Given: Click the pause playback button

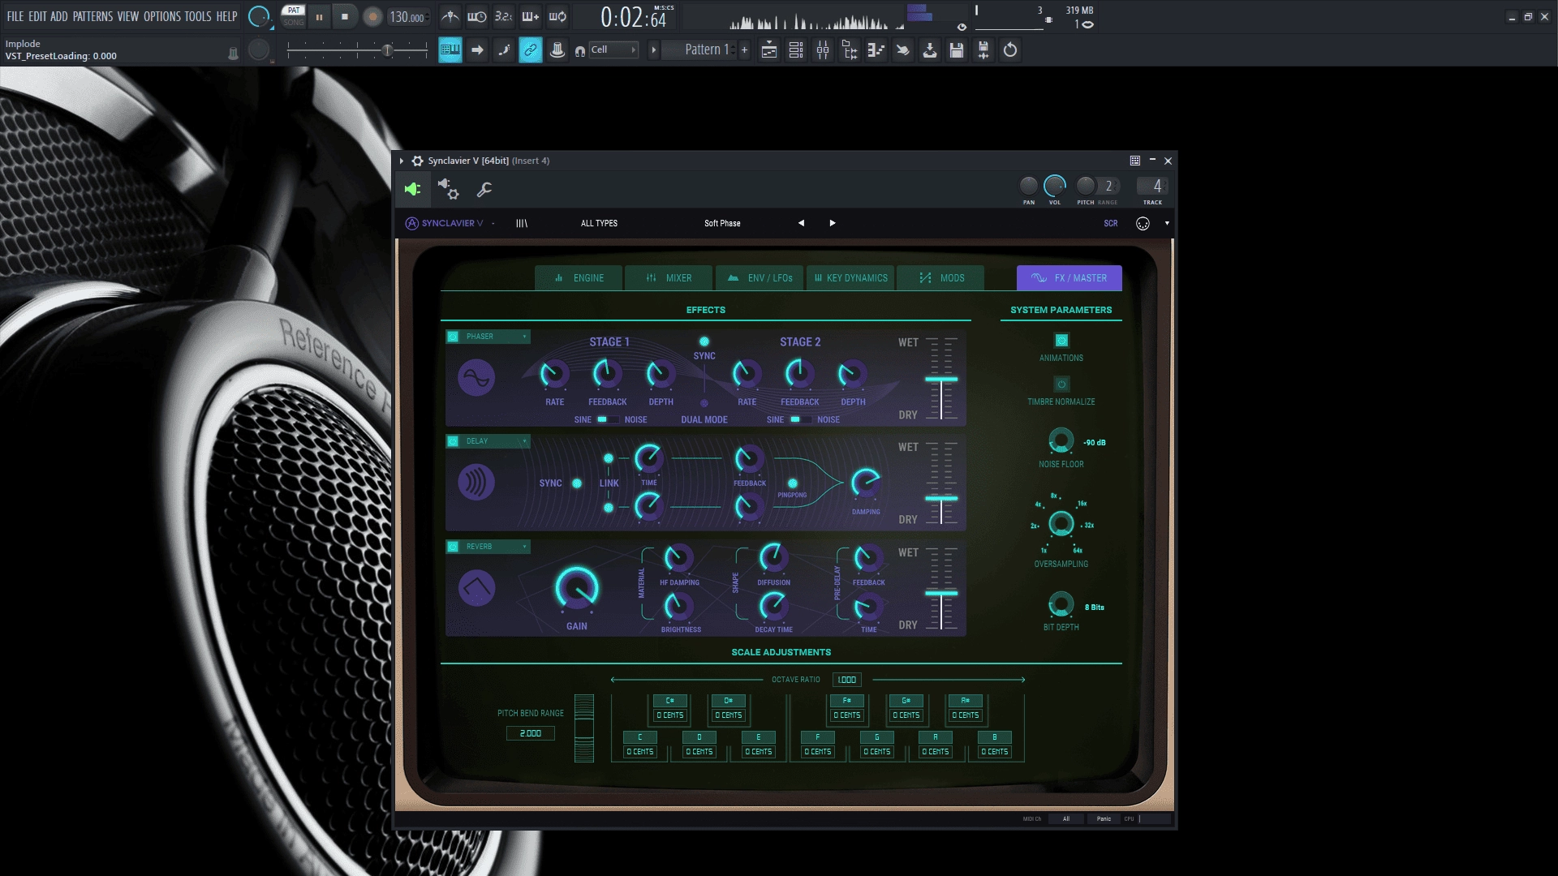Looking at the screenshot, I should point(319,16).
